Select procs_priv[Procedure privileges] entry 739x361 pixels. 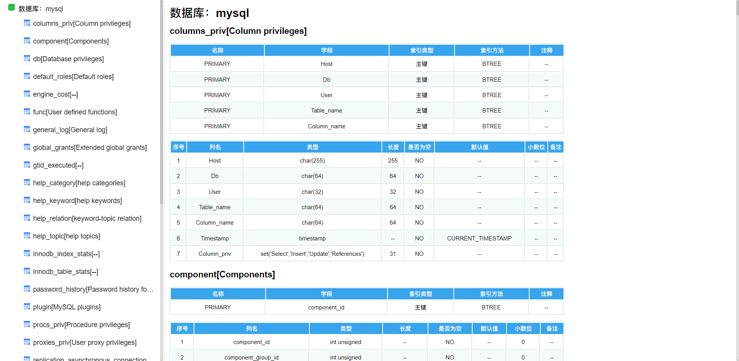[x=81, y=325]
